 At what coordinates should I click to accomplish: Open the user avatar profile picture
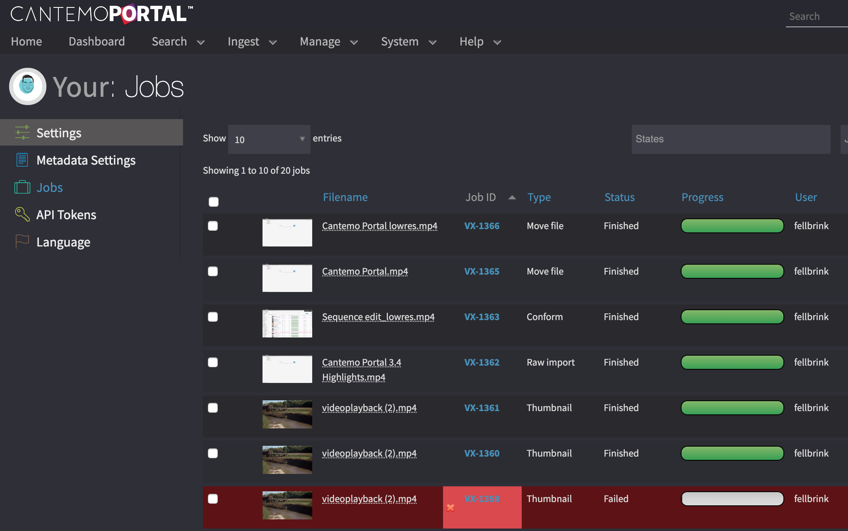[x=28, y=86]
